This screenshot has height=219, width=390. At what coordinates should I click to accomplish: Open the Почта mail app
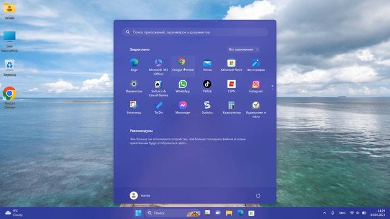coord(207,65)
